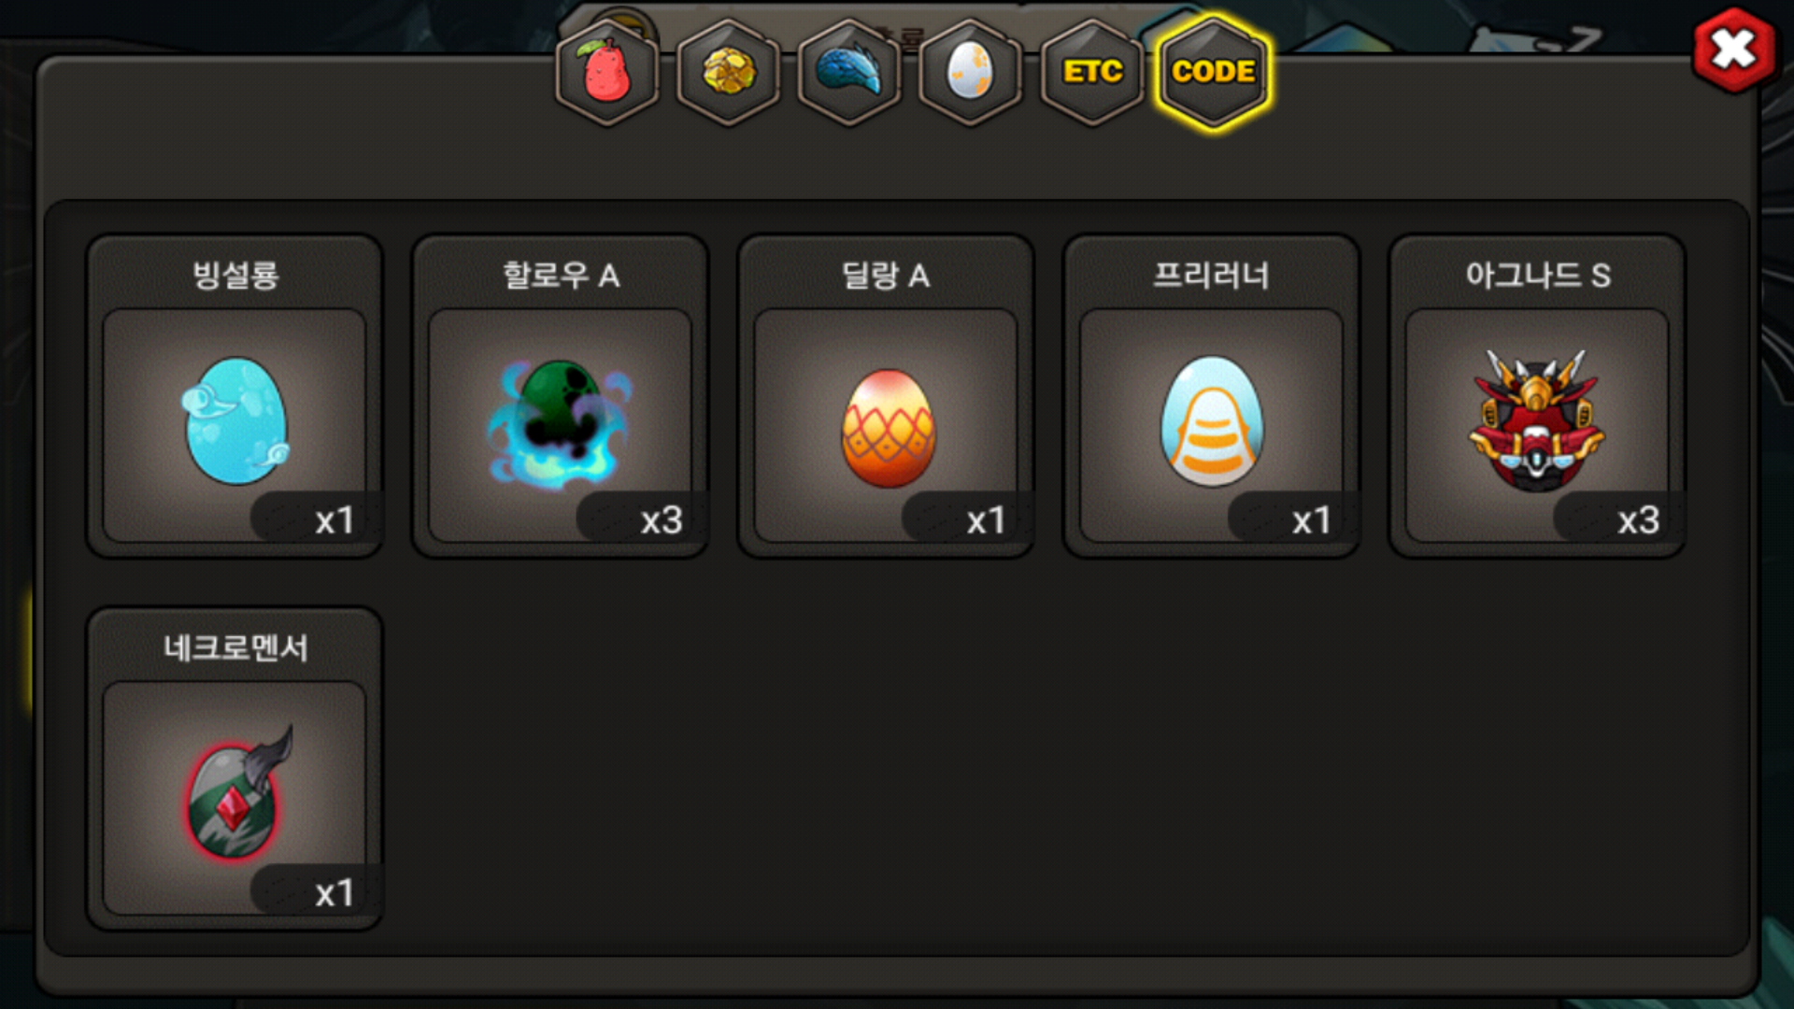
Task: Select the red armored 아그나드 S item
Action: coord(1537,420)
